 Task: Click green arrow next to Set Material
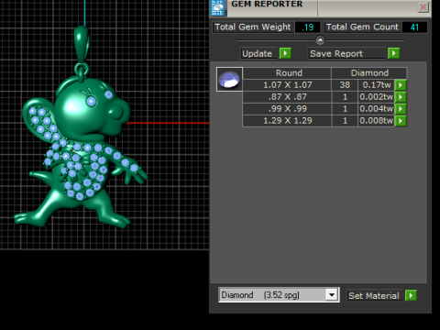[x=411, y=295]
